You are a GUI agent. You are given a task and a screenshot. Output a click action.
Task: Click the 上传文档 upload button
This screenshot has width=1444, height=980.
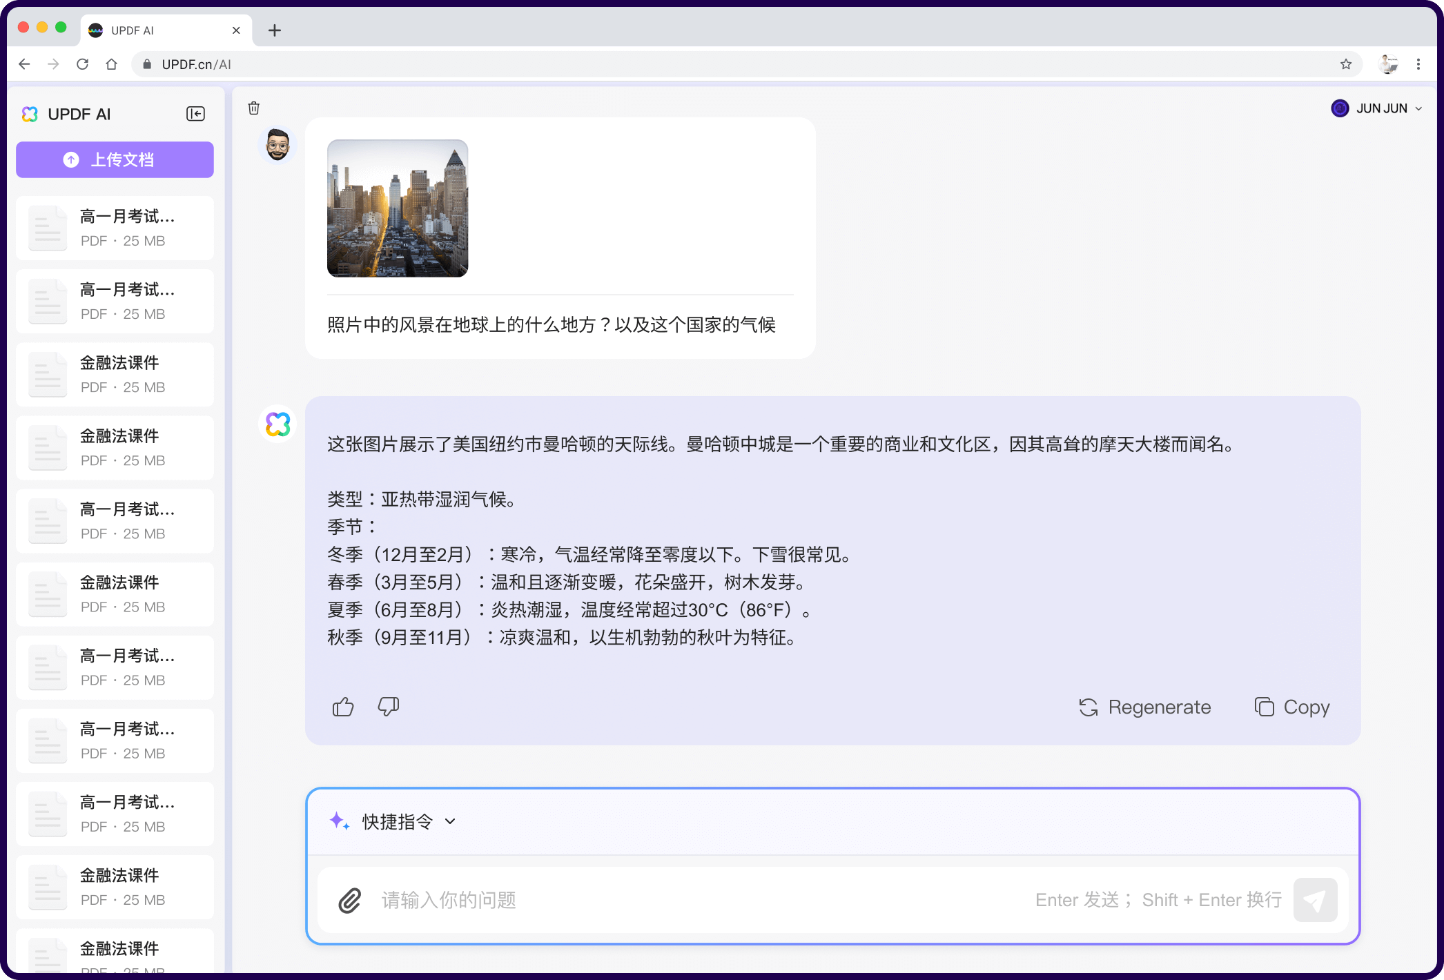point(115,159)
